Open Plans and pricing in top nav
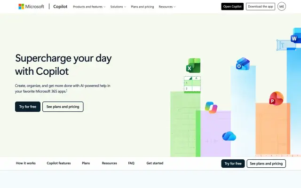301x188 pixels. tap(143, 7)
